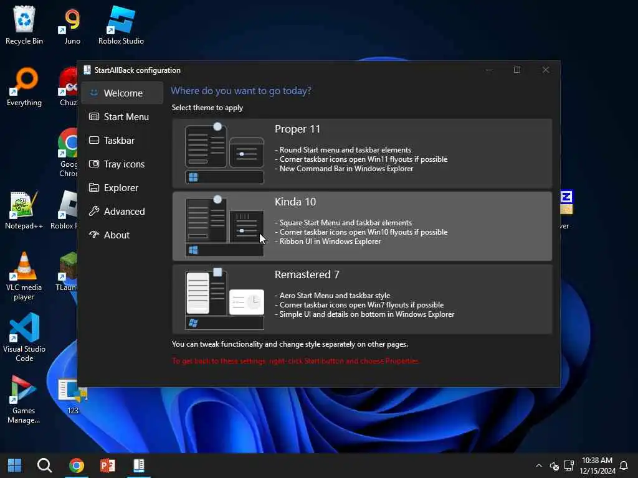The width and height of the screenshot is (638, 478).
Task: Select the Notepad++ desktop shortcut
Action: pos(24,210)
